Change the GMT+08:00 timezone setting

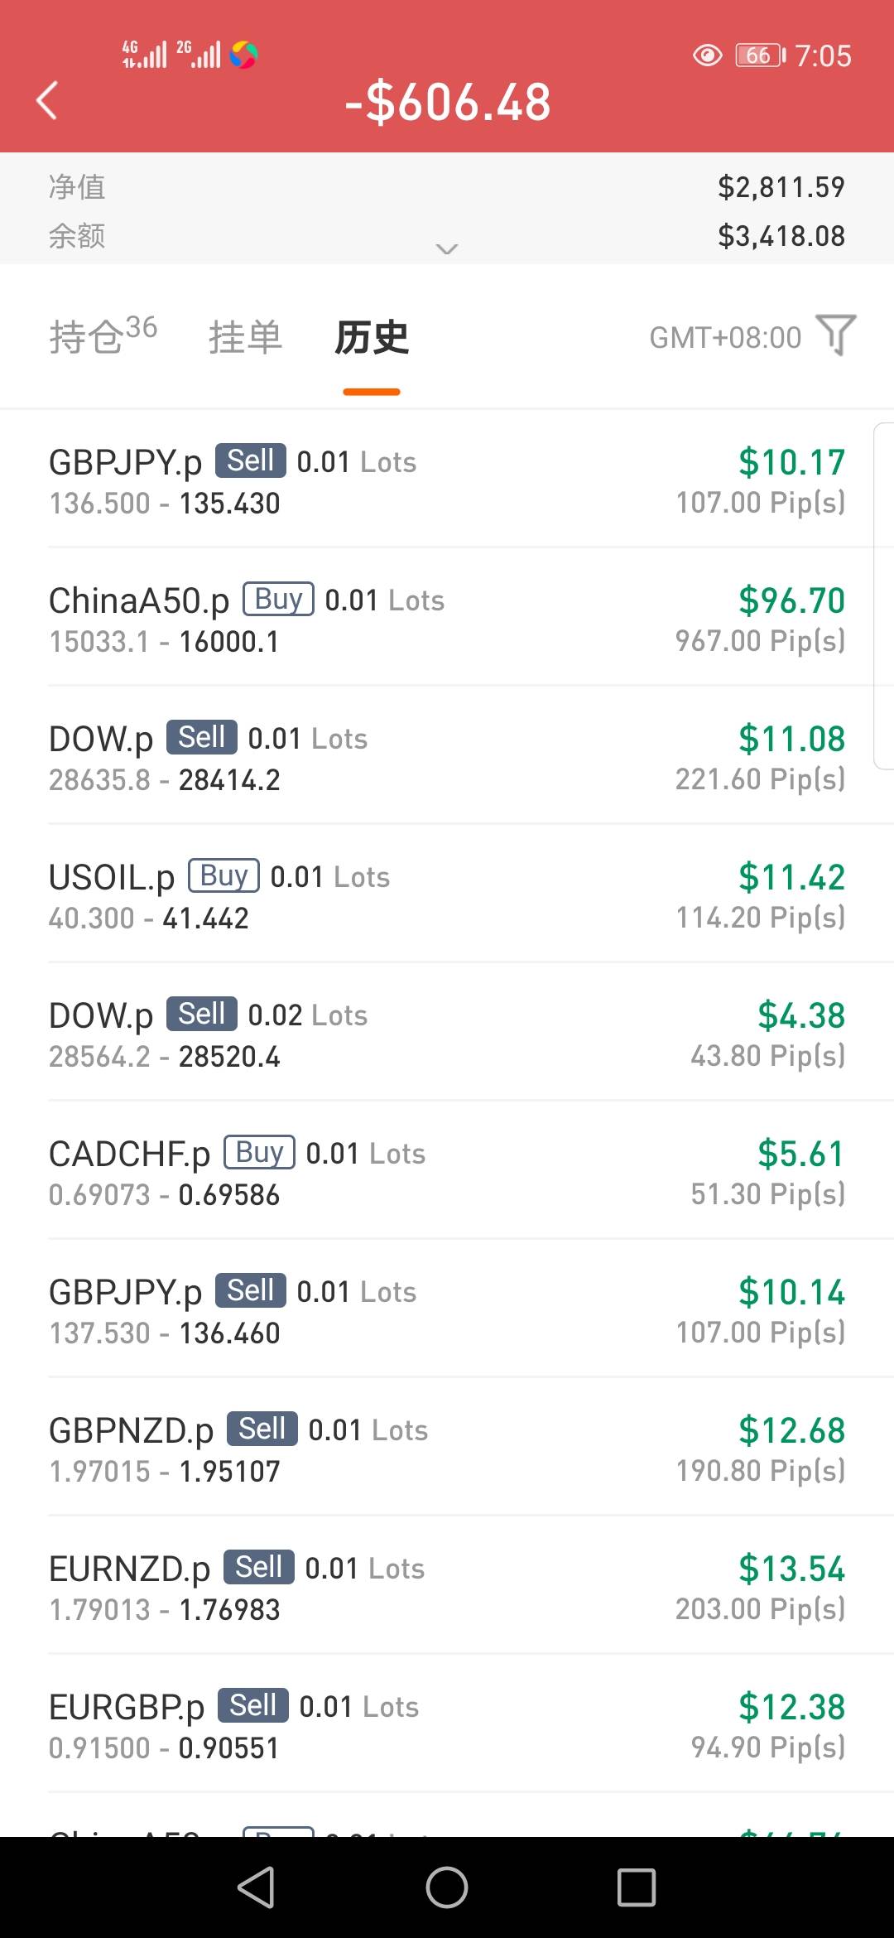coord(725,338)
